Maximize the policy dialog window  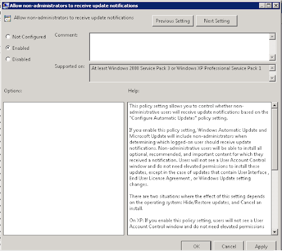click(269, 6)
